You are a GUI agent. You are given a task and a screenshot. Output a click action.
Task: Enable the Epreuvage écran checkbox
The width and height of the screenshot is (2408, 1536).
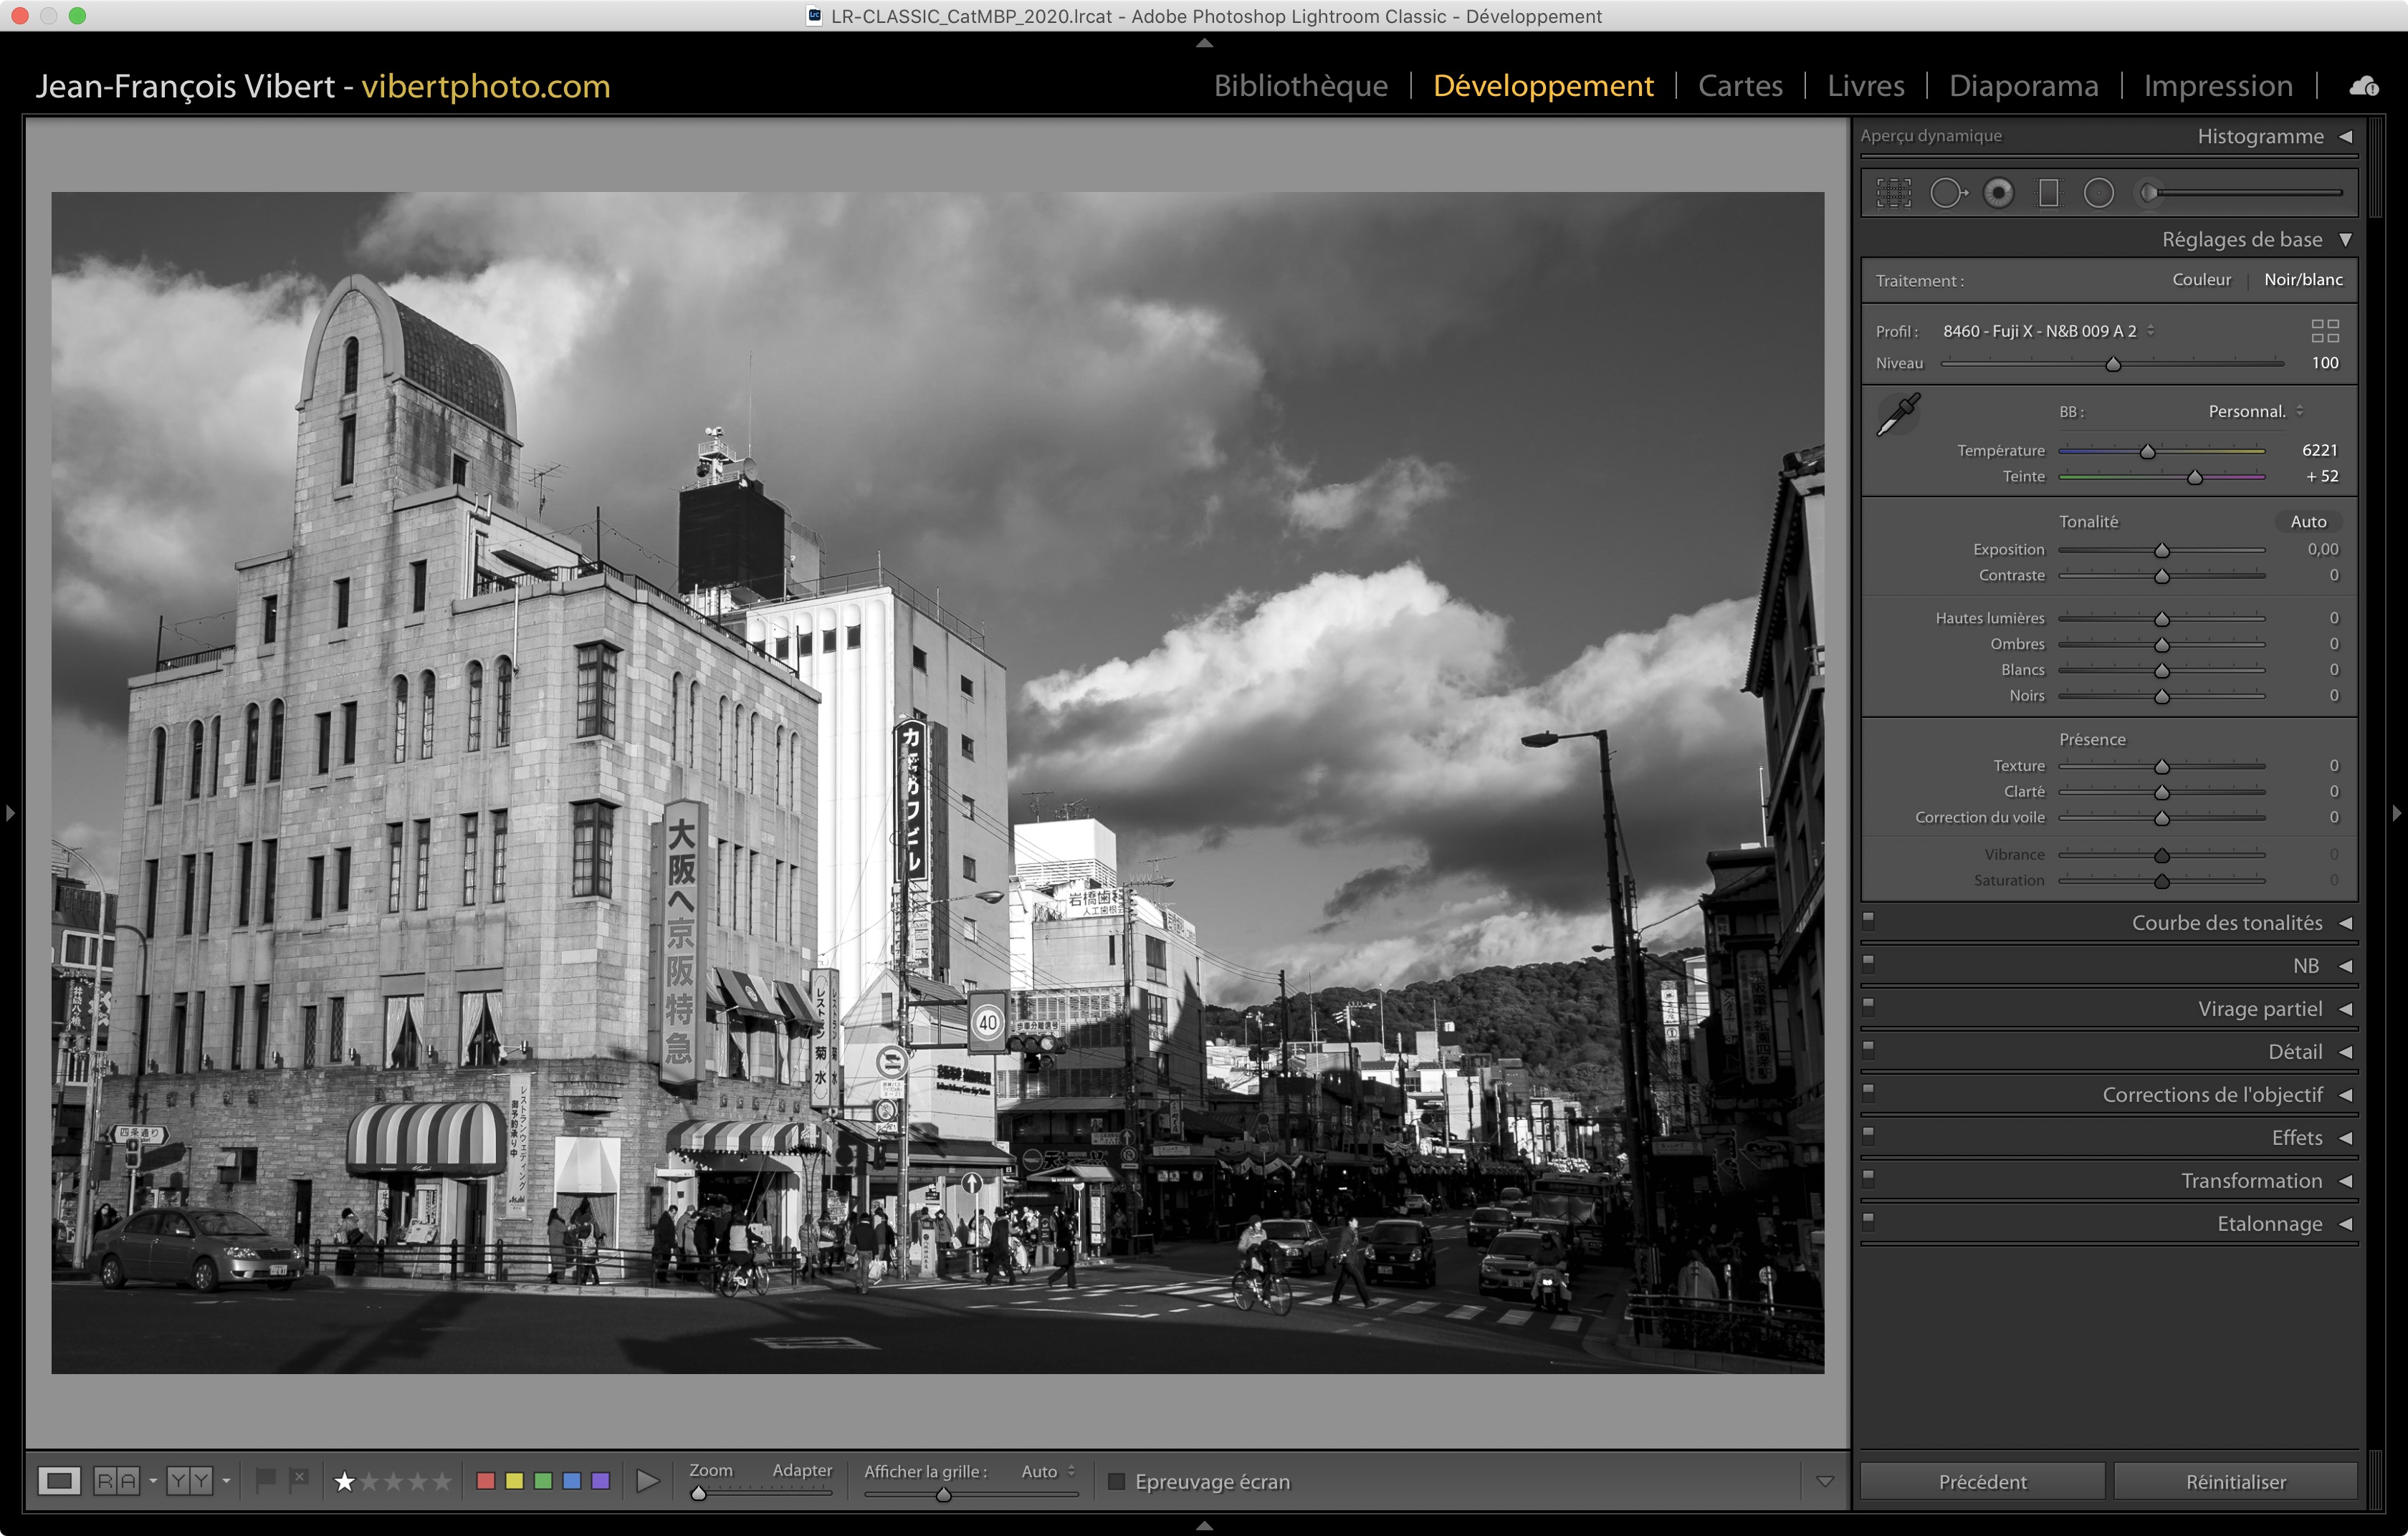pos(1117,1481)
